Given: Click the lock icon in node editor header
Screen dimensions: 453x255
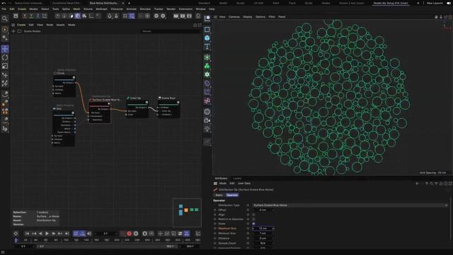Looking at the screenshot, I should click(195, 25).
